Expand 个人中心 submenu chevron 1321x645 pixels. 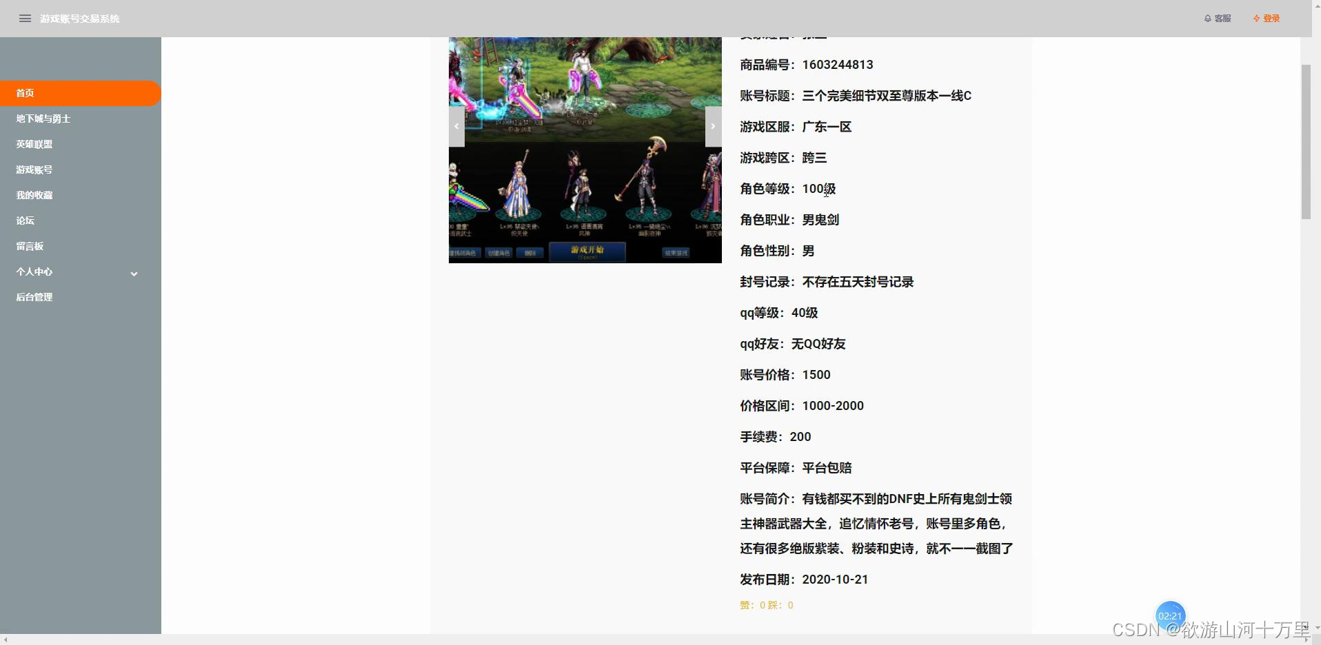tap(134, 274)
